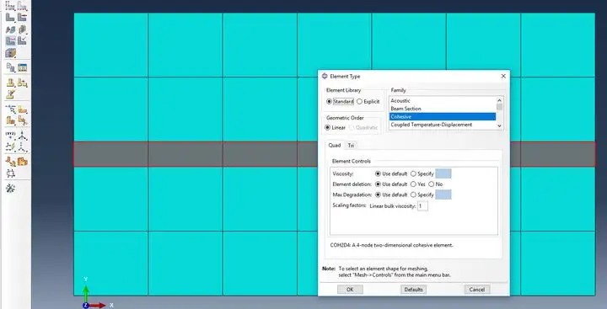Choose the Partition Face tool
Viewport: 607px width, 309px height.
pyautogui.click(x=23, y=109)
